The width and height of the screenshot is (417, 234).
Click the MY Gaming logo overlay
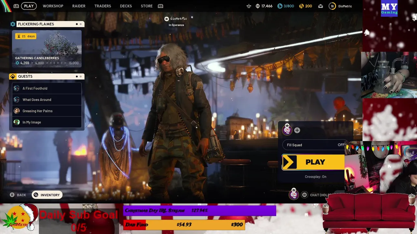389,8
